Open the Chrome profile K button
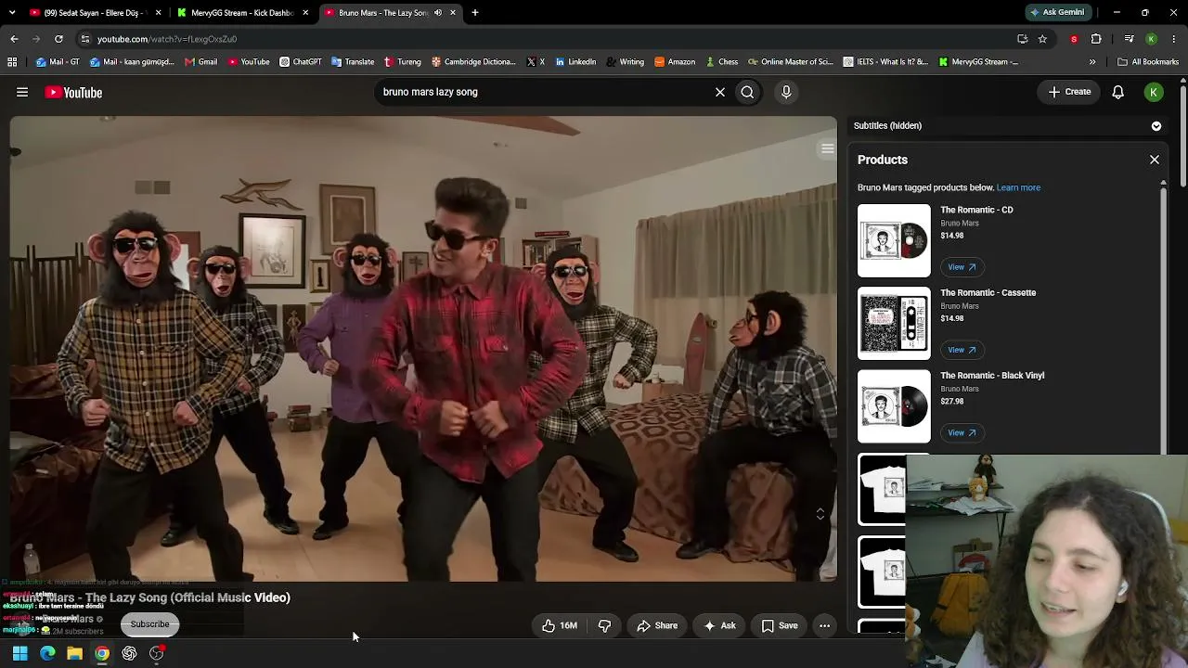Viewport: 1188px width, 668px height. (x=1151, y=39)
